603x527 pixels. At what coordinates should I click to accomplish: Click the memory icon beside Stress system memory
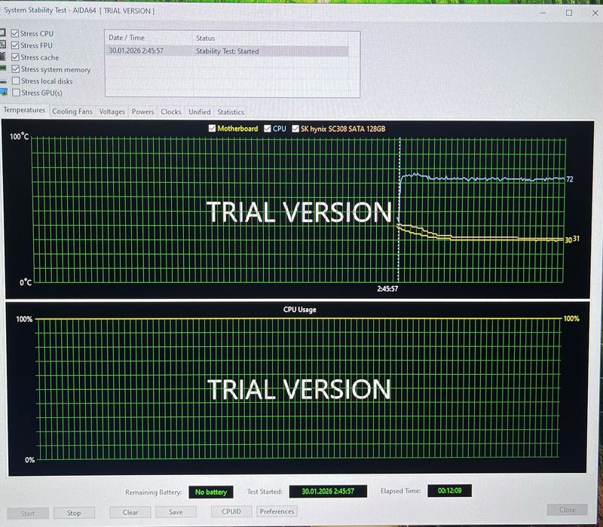coord(3,69)
